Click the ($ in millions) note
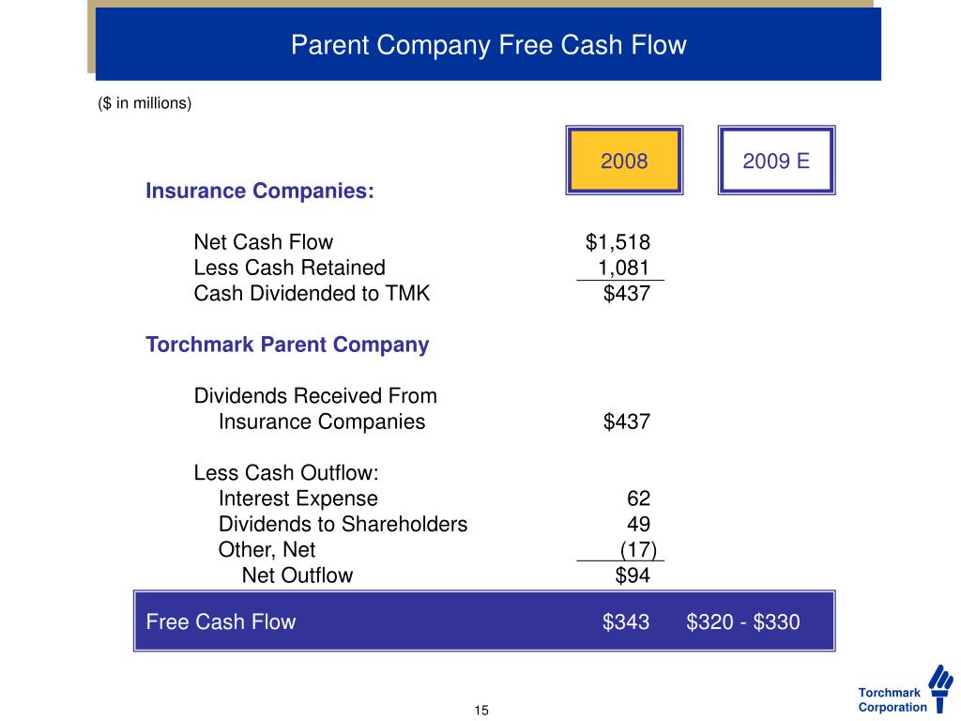961x721 pixels. click(x=145, y=103)
